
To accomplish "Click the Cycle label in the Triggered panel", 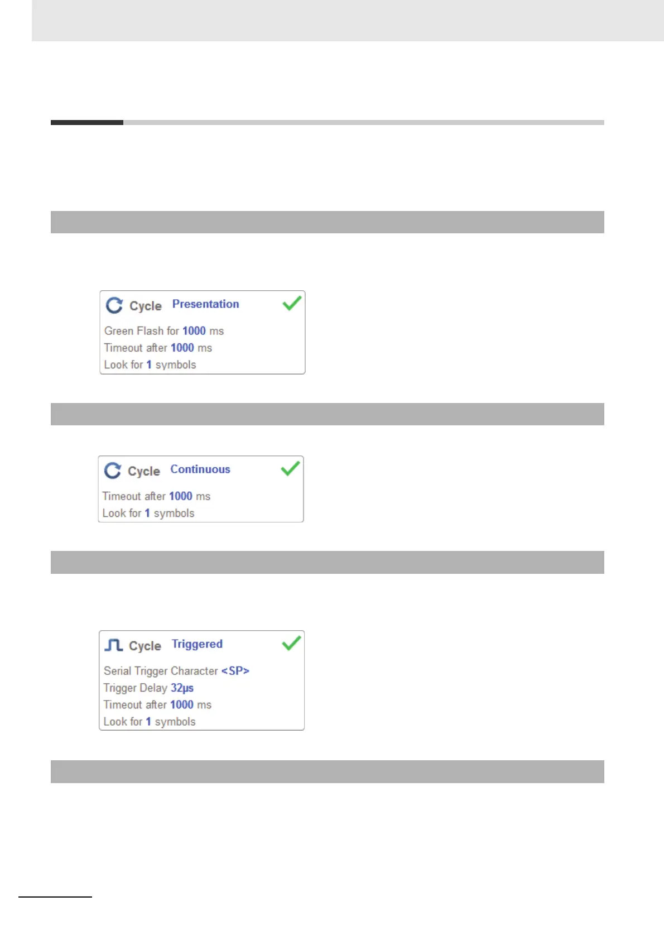I will click(x=145, y=646).
